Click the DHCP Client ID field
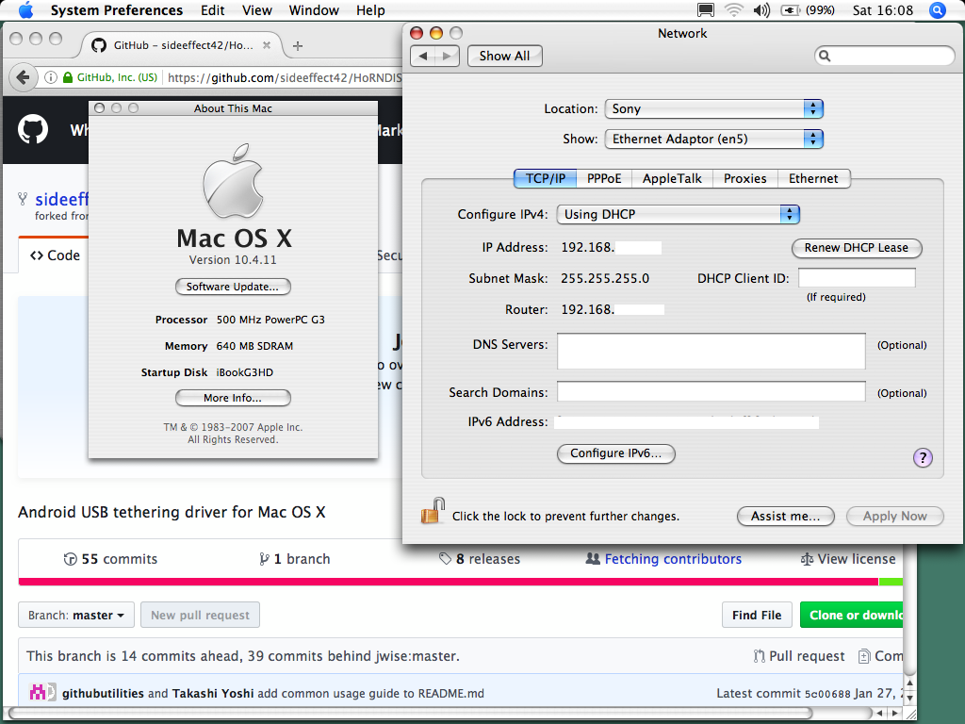 coord(857,278)
